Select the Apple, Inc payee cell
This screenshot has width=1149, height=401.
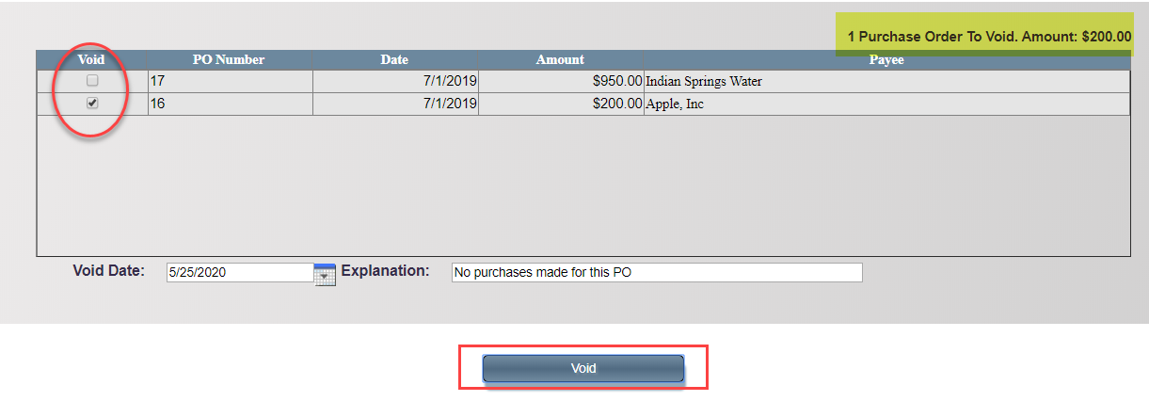674,104
